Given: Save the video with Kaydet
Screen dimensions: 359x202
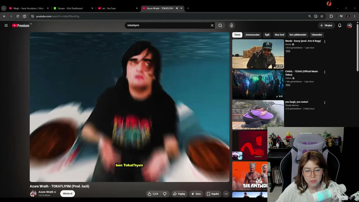Looking at the screenshot, I should pyautogui.click(x=213, y=194).
